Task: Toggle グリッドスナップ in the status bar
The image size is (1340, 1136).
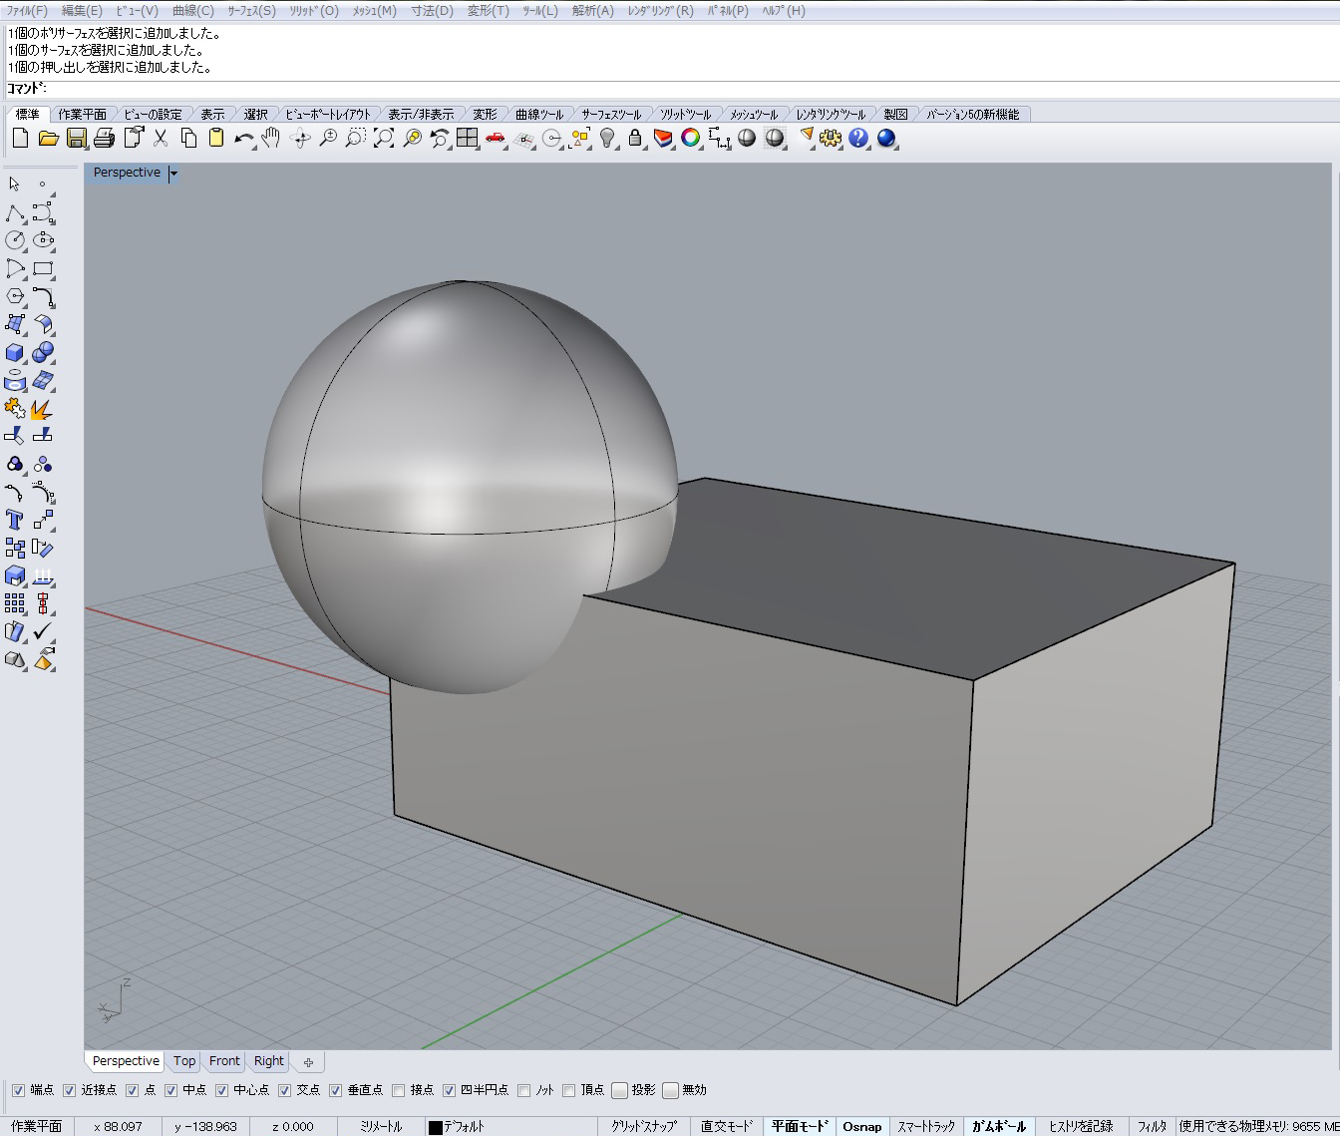Action: pyautogui.click(x=644, y=1127)
